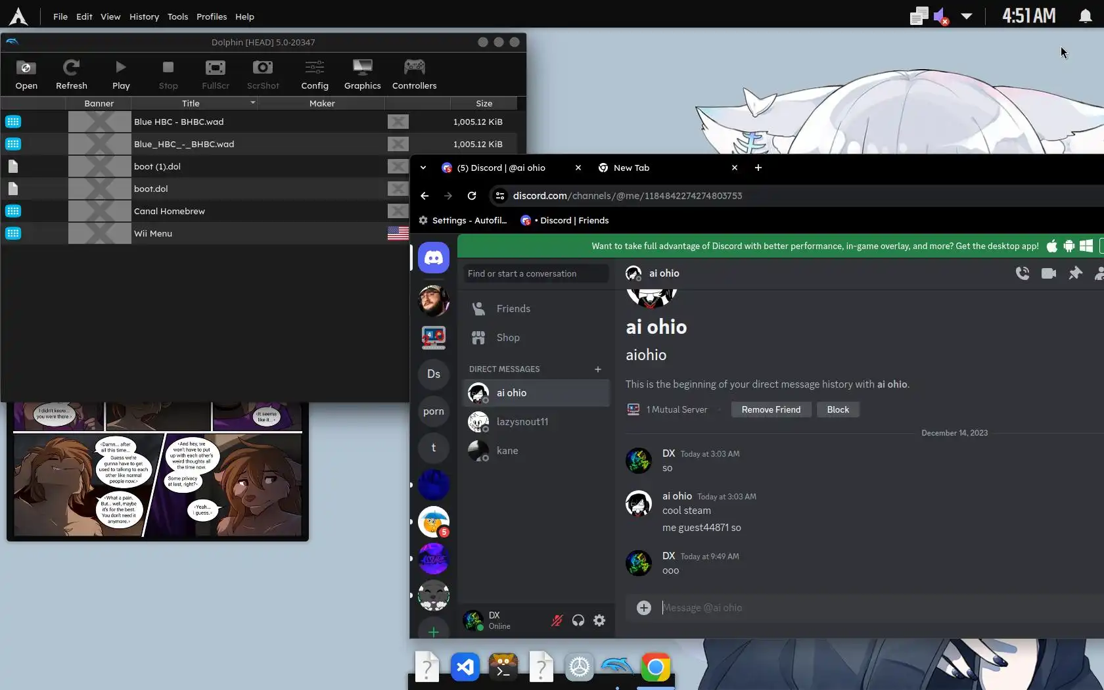Screen dimensions: 1104x690
Task: Select Blue HBC - BHBC.wad entry
Action: tap(259, 122)
